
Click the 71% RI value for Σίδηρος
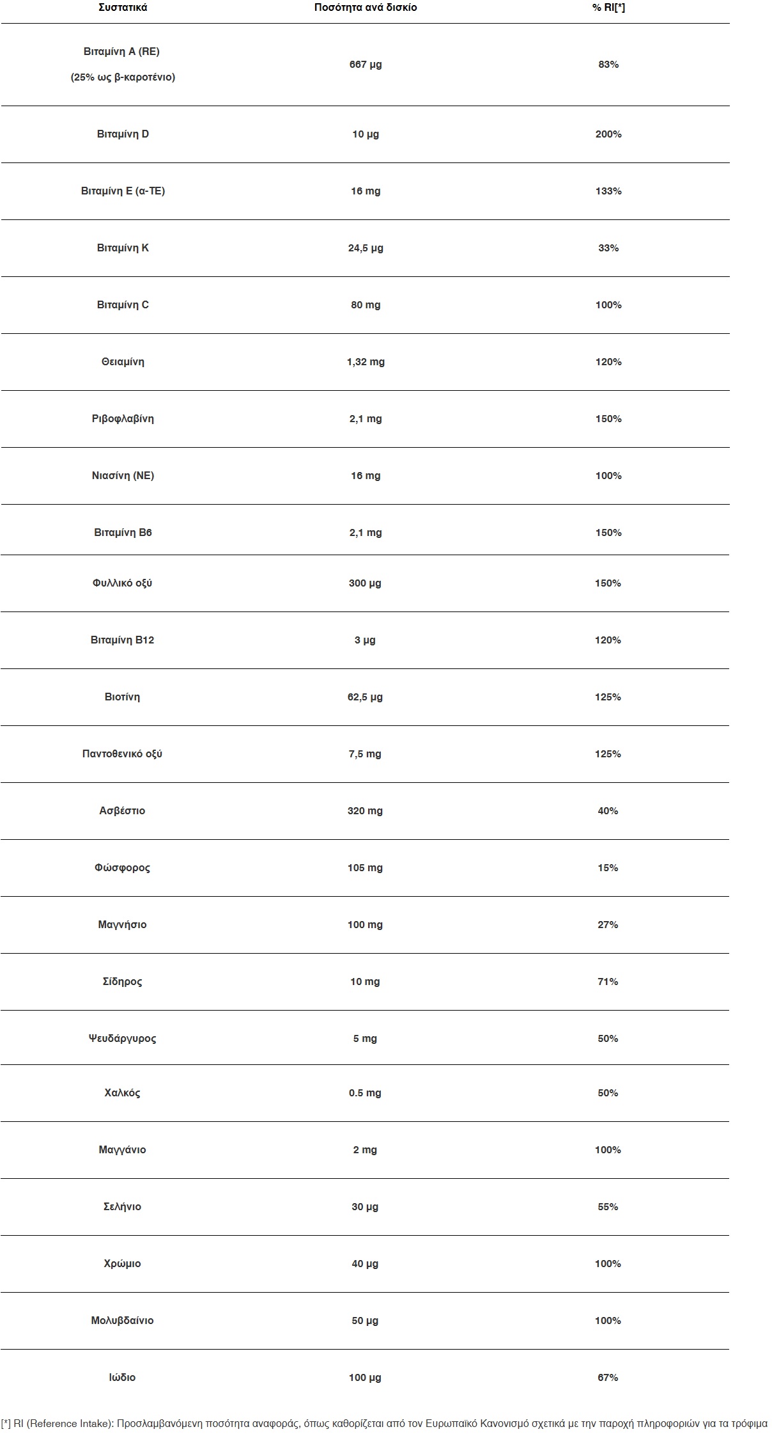pyautogui.click(x=608, y=981)
